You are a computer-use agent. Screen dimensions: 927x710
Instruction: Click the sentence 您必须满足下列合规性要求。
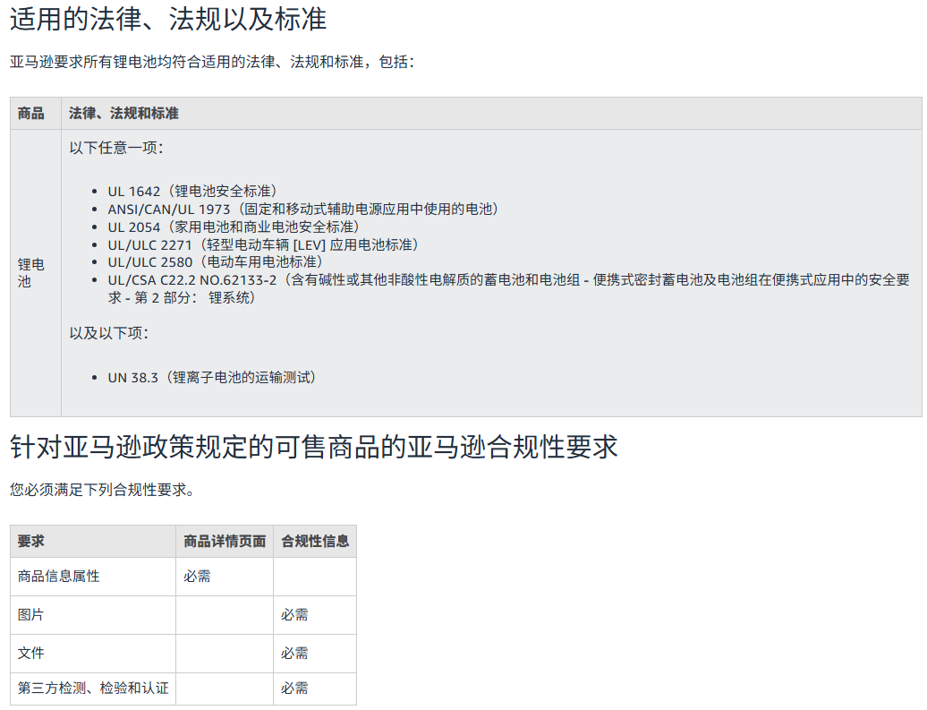click(102, 490)
